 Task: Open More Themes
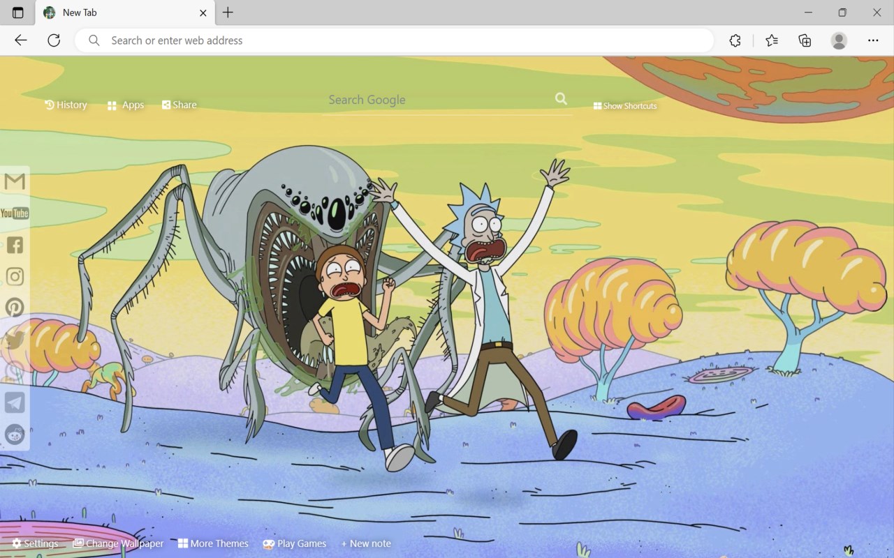click(213, 543)
